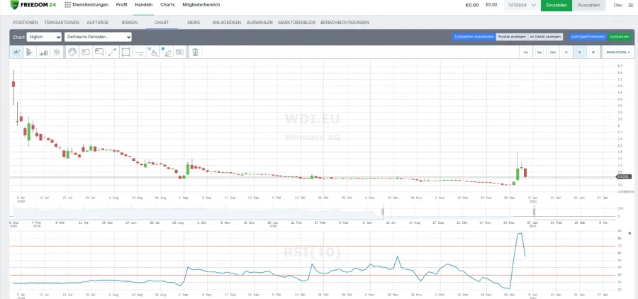Switch to the BENACHRICHTIGUNGEN tab
The image size is (638, 299).
click(x=345, y=23)
